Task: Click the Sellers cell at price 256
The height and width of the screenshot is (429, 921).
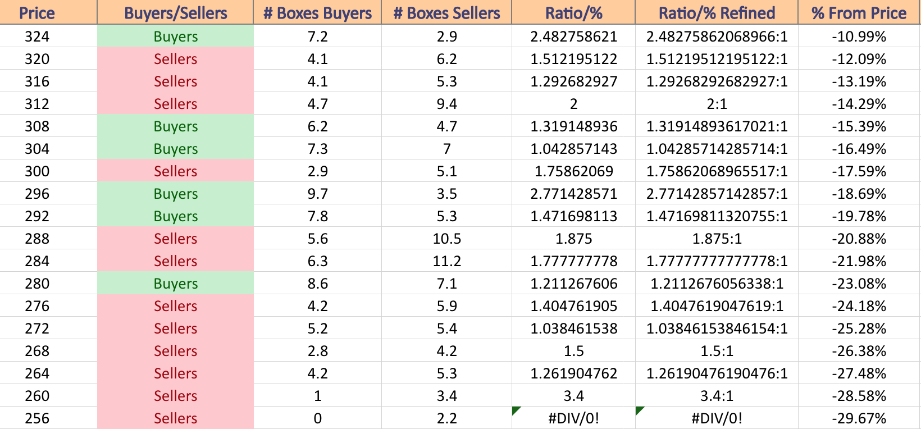Action: (x=175, y=418)
